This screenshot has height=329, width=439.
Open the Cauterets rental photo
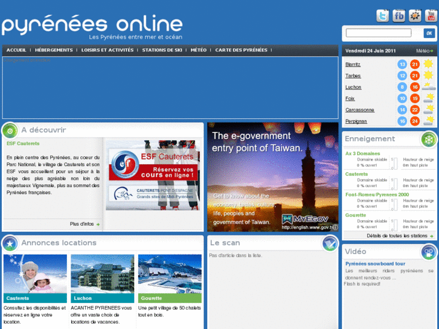click(x=35, y=274)
